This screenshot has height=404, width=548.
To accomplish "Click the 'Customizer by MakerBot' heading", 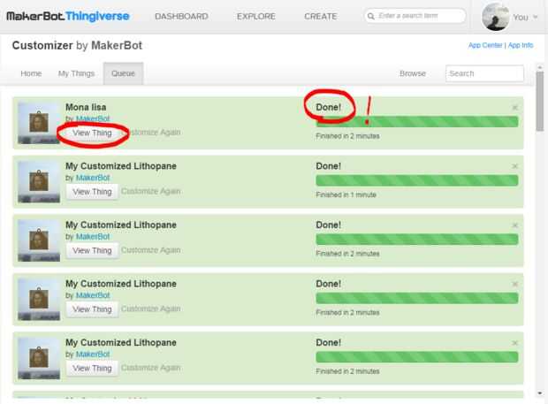I will [77, 45].
